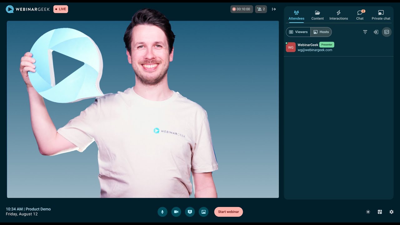Click the WG presenter avatar
Viewport: 400px width, 225px height.
pos(291,47)
